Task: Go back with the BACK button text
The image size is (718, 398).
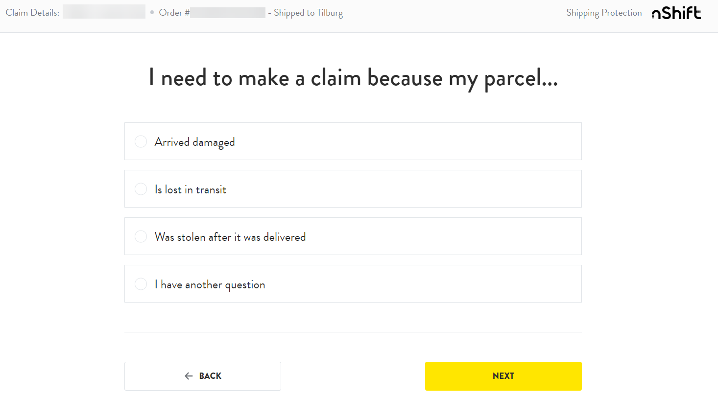Action: [x=210, y=376]
